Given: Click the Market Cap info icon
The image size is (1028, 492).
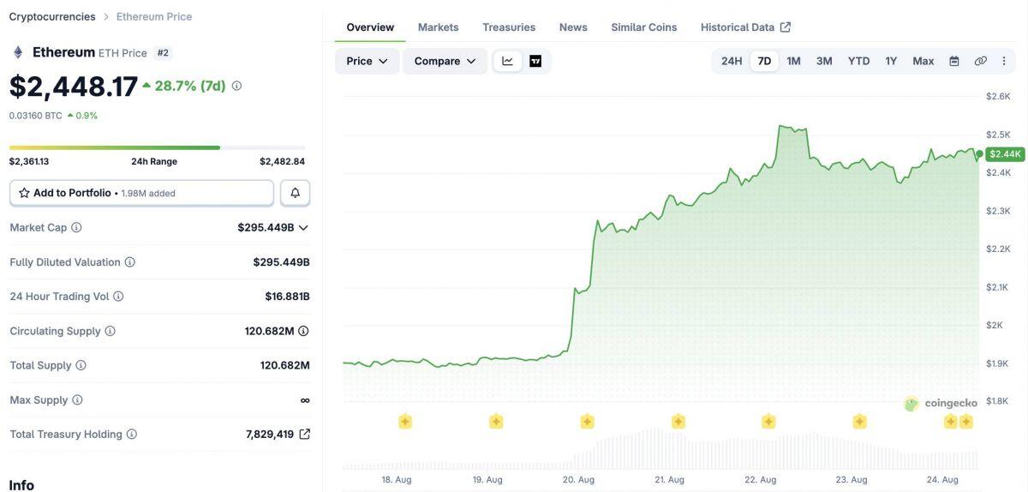Looking at the screenshot, I should point(76,227).
